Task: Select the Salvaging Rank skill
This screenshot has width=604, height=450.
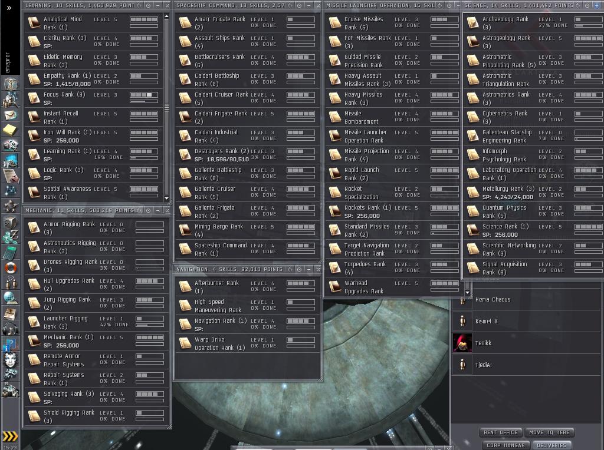Action: click(x=96, y=398)
